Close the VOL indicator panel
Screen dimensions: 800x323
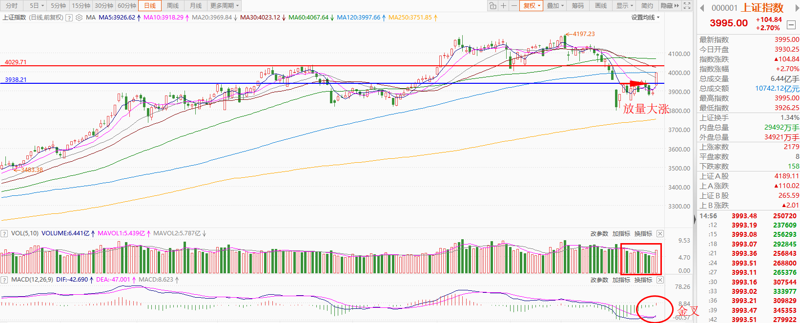pos(660,234)
